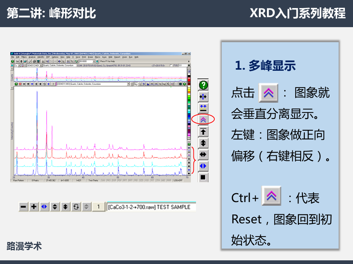Click the number 3 button in the pattern toolbar
Viewport: 353px width, 264px height.
pos(53,84)
